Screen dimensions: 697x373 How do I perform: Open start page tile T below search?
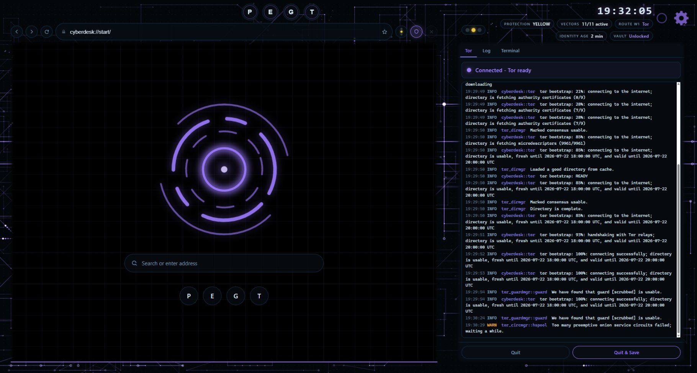pyautogui.click(x=259, y=296)
